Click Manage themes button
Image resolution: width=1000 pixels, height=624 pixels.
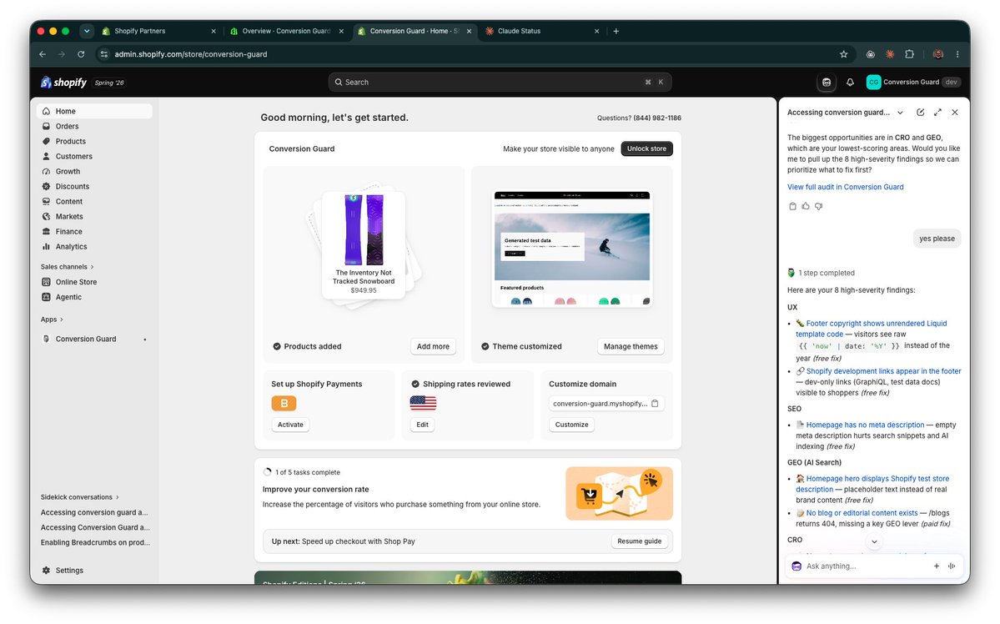click(630, 346)
